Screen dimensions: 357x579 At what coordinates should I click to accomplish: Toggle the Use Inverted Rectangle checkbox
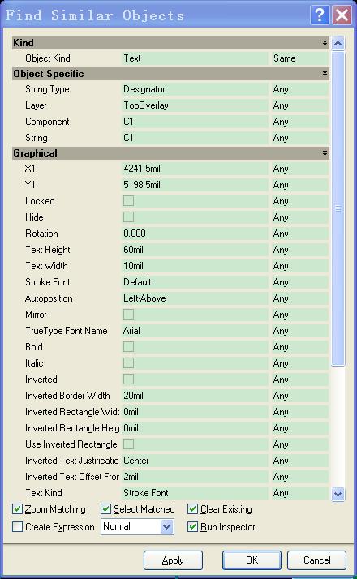pyautogui.click(x=128, y=444)
